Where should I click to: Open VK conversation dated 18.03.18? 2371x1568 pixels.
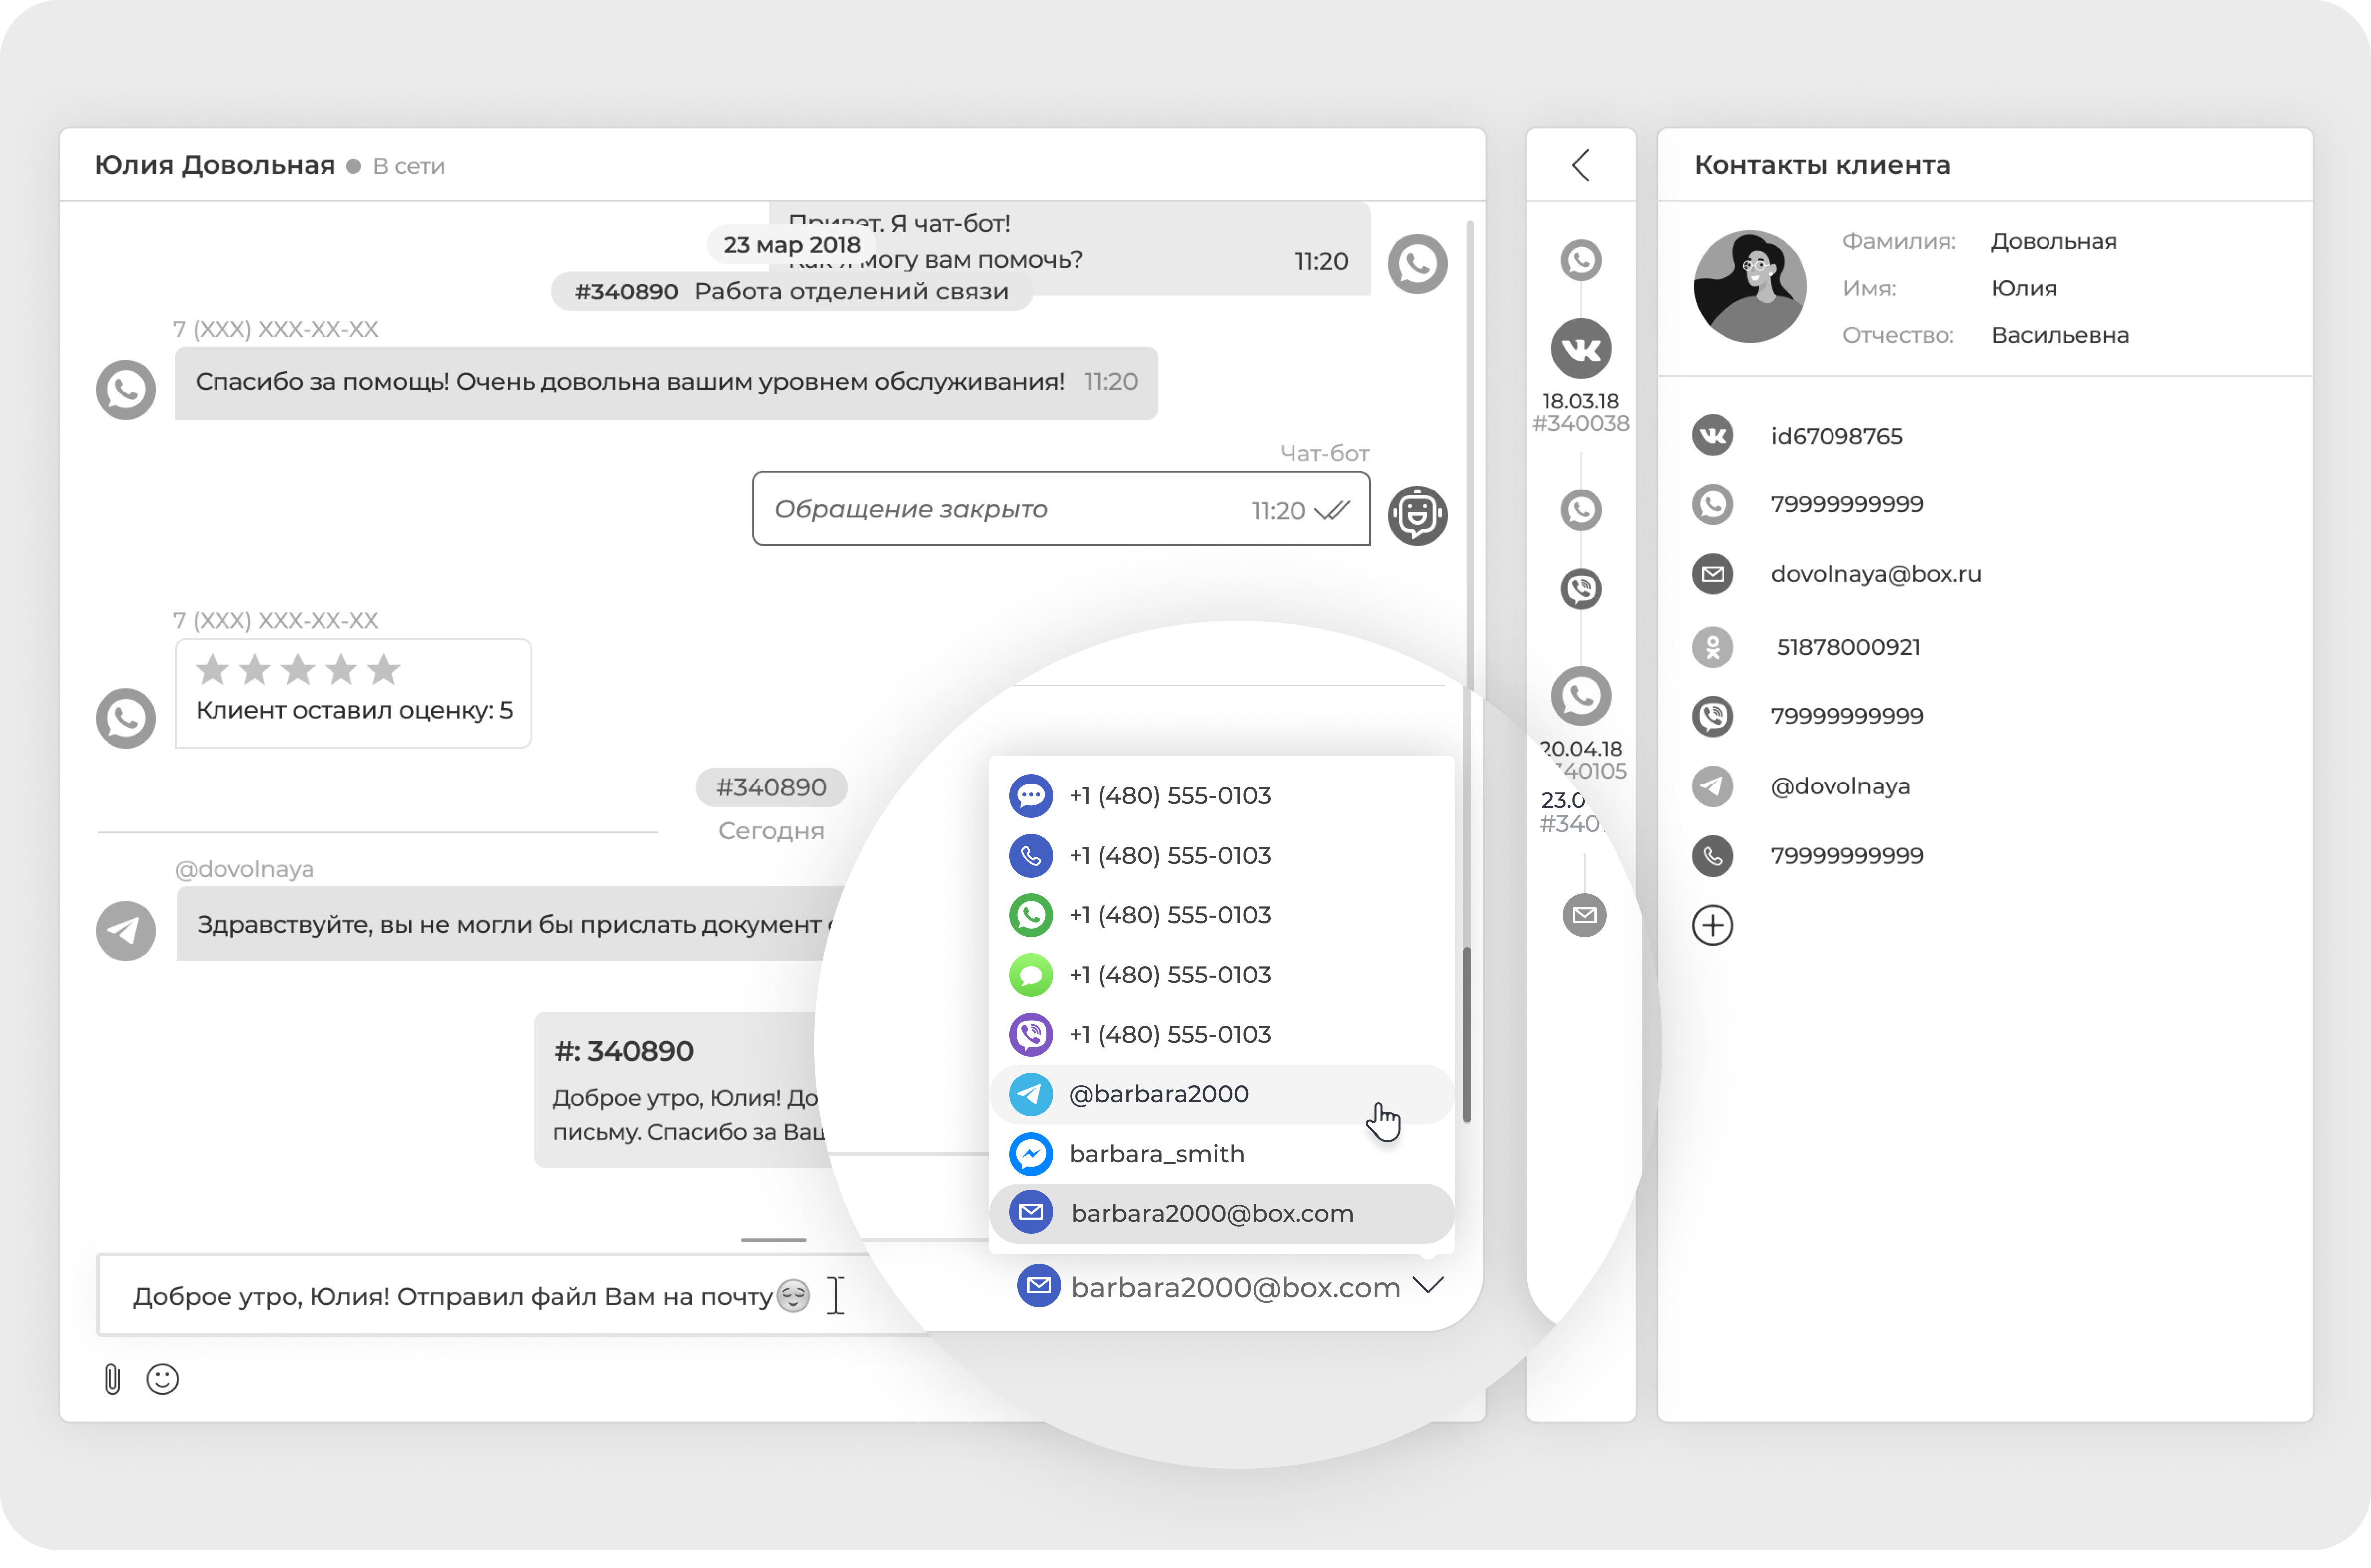click(1581, 349)
